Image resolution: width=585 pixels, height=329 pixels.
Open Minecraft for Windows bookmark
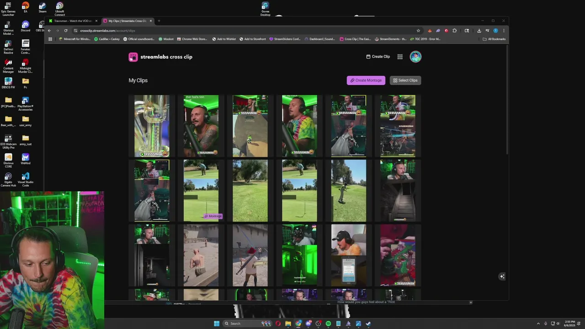pyautogui.click(x=74, y=39)
